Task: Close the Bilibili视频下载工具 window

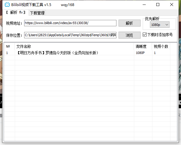Action: click(x=172, y=5)
